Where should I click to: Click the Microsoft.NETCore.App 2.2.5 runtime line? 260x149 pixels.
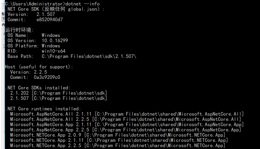point(118,145)
